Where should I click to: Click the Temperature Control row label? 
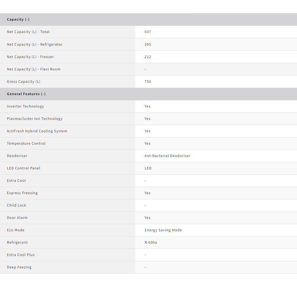26,144
